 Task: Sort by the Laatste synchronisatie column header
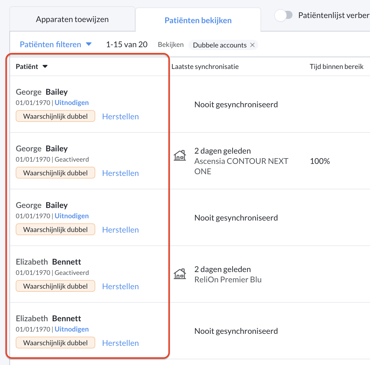point(205,67)
